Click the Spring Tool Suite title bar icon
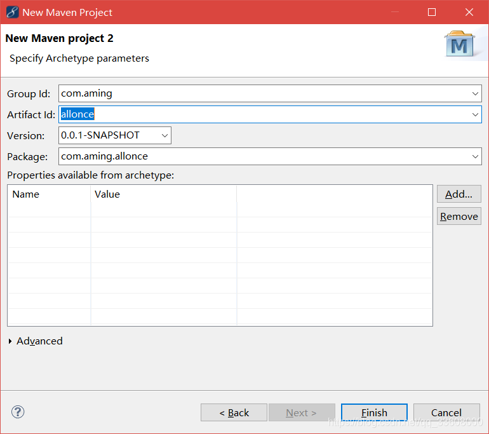Image resolution: width=489 pixels, height=434 pixels. click(12, 12)
